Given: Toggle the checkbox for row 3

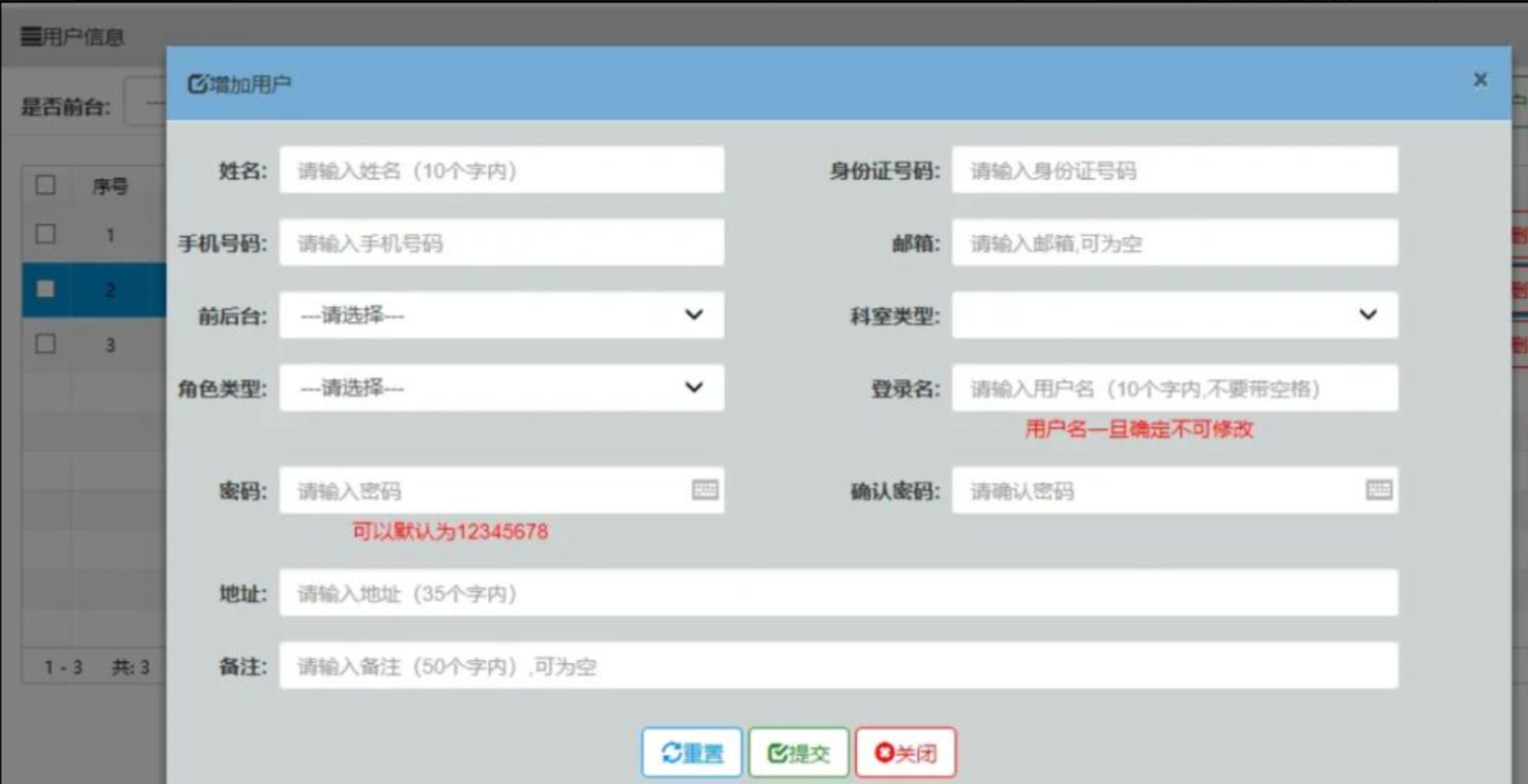Looking at the screenshot, I should pyautogui.click(x=45, y=343).
